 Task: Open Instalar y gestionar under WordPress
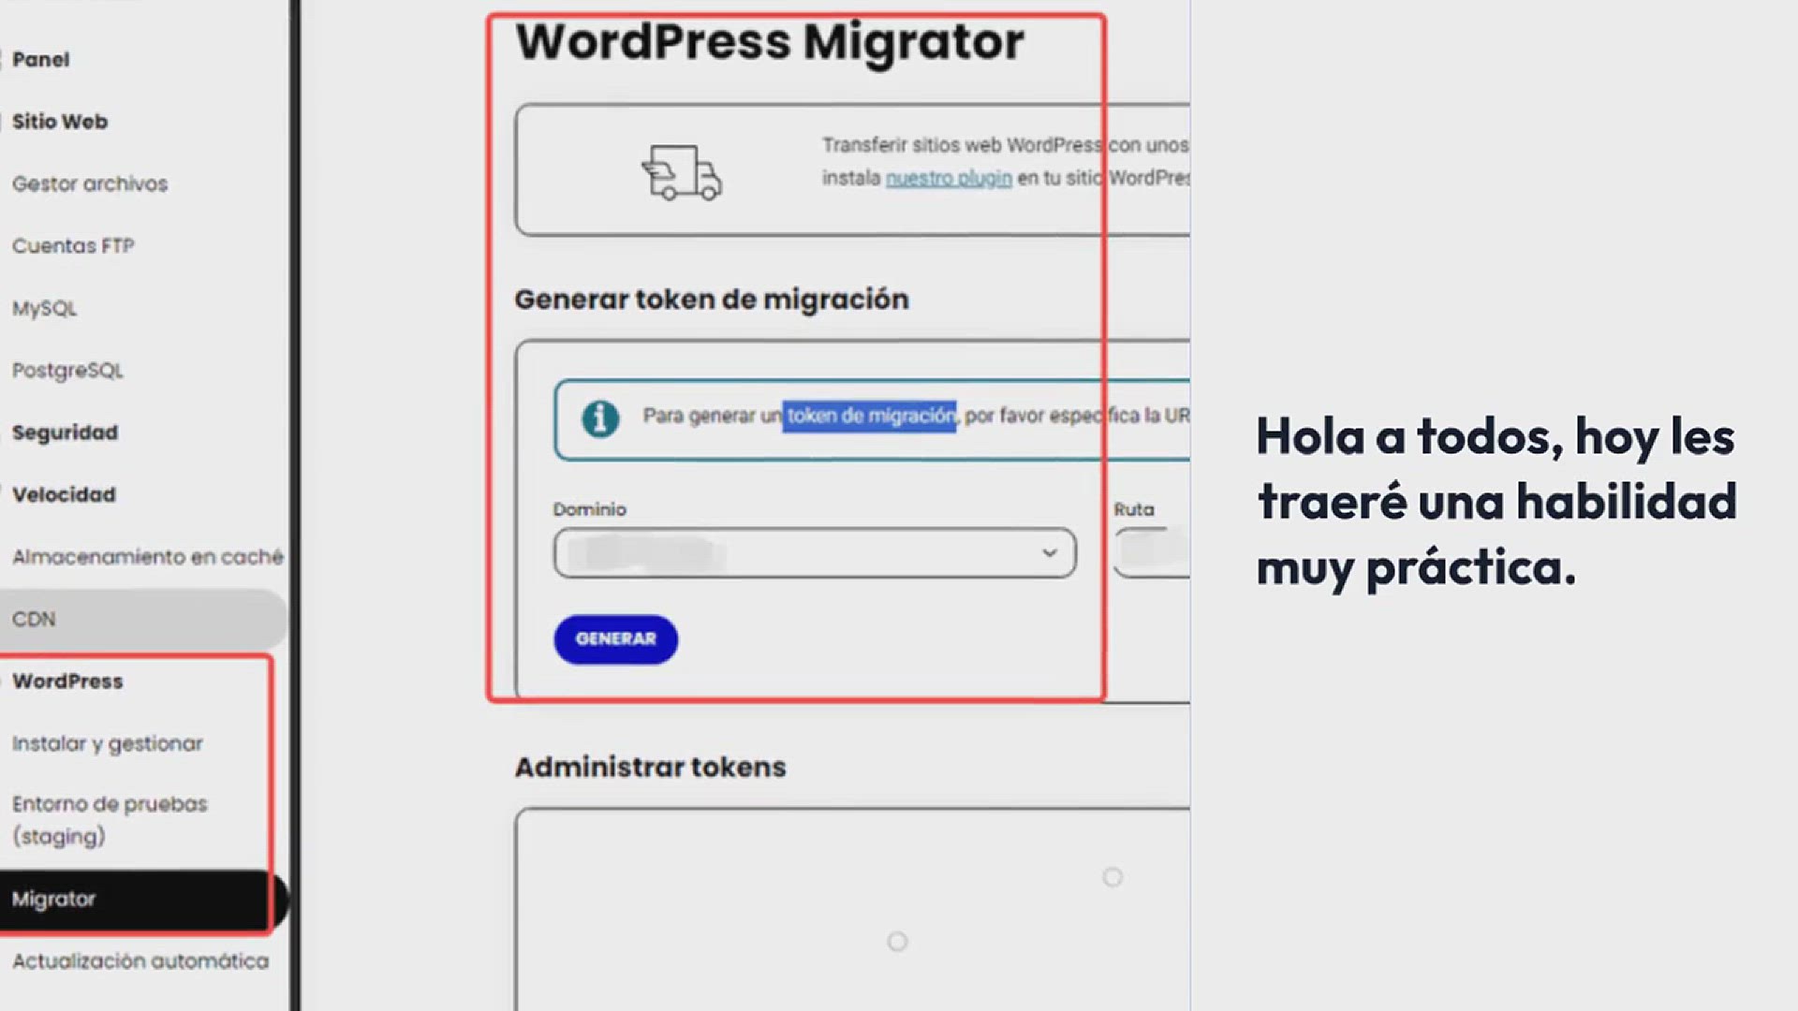(107, 743)
